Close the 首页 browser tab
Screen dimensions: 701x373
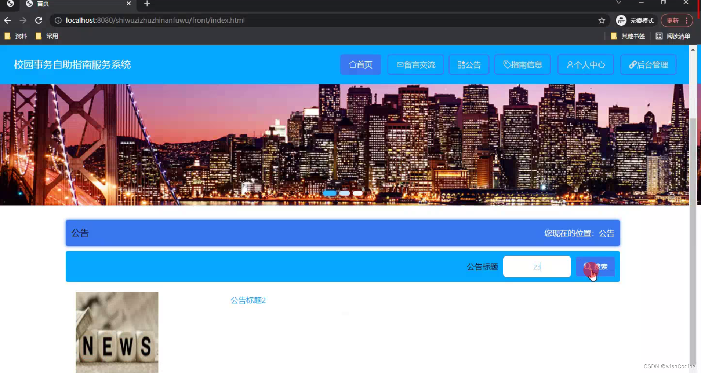(128, 3)
